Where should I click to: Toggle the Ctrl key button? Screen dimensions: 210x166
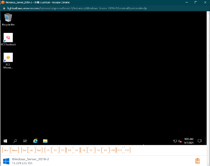pyautogui.click(x=24, y=150)
